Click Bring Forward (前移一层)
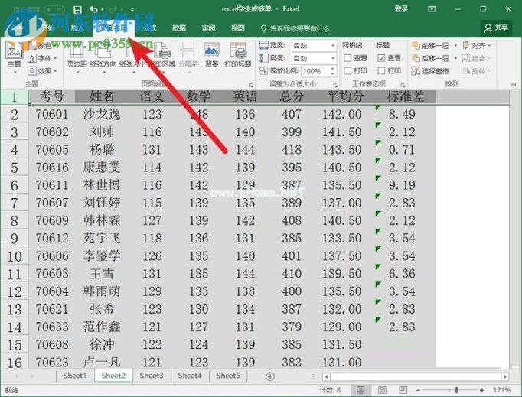Screen dimensions: 522x397 pos(431,46)
